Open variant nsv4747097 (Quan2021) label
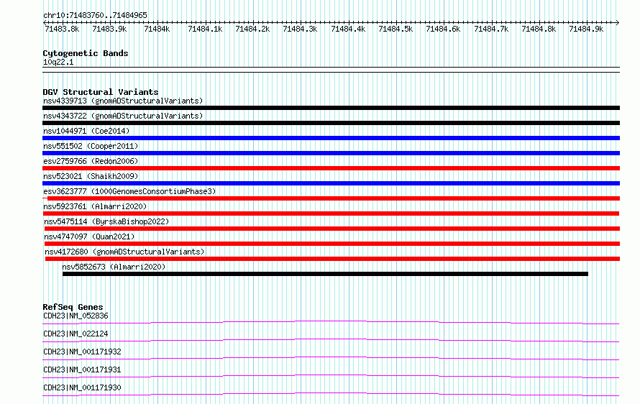The height and width of the screenshot is (404, 640). click(x=89, y=237)
